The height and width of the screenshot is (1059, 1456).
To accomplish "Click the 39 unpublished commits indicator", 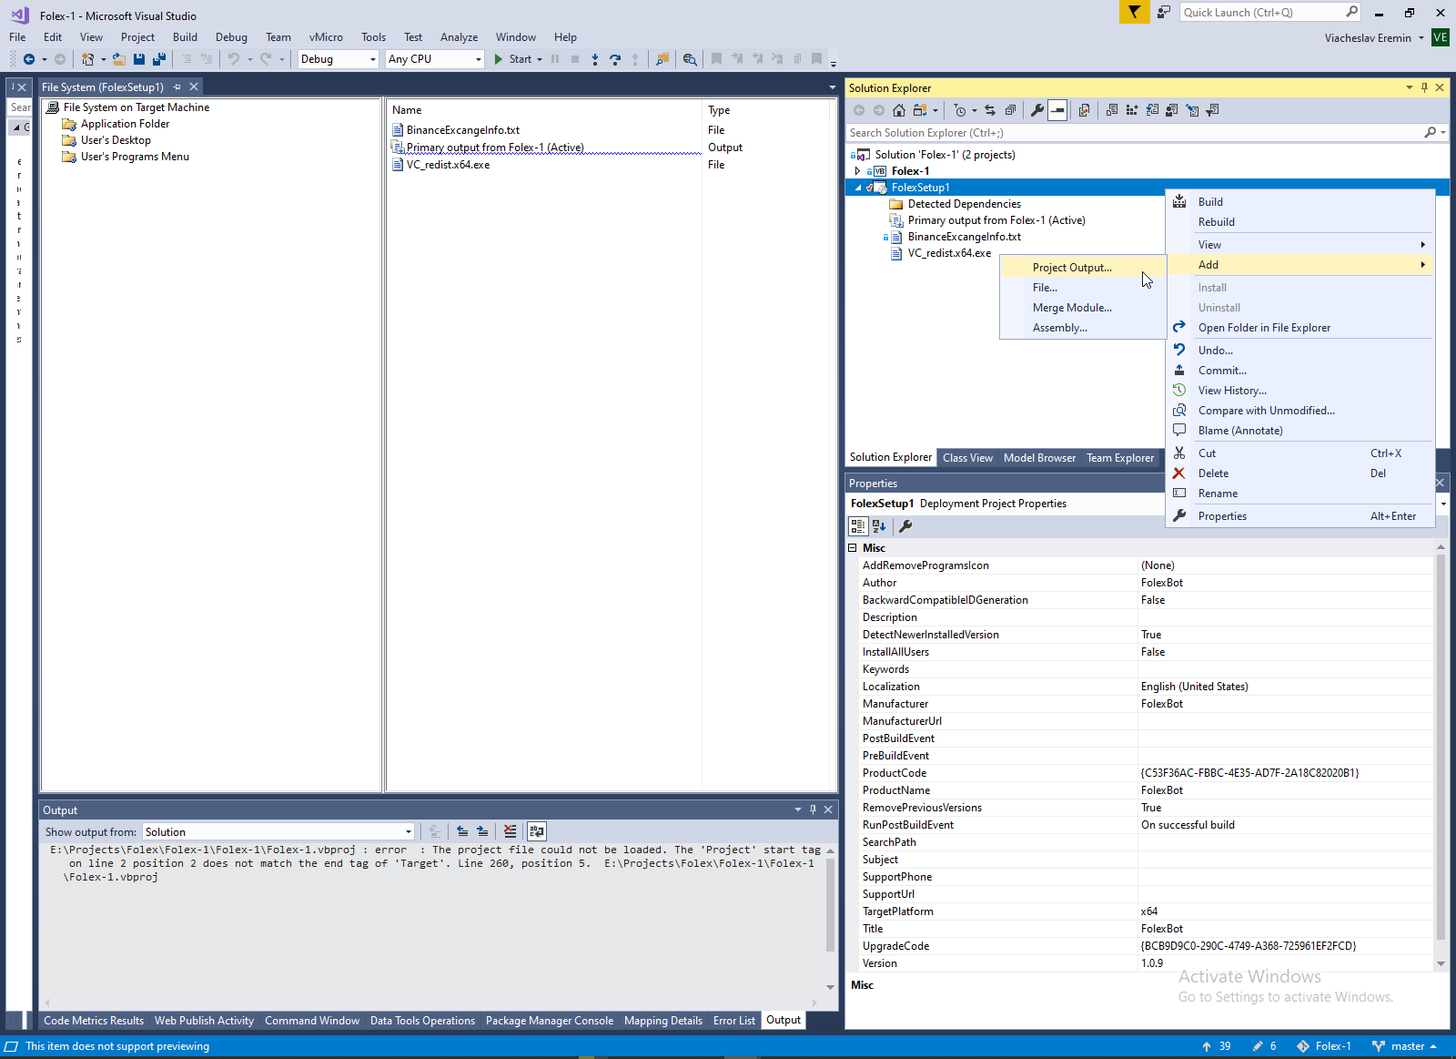I will [x=1217, y=1046].
